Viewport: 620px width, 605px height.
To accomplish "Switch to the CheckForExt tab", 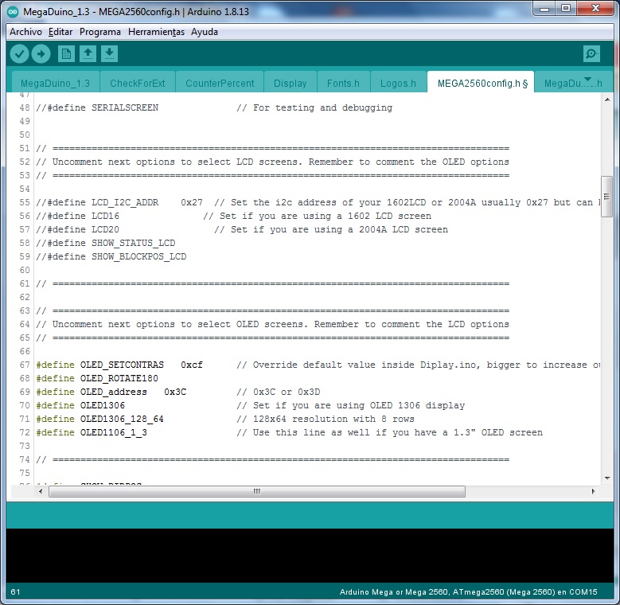I will pos(138,83).
